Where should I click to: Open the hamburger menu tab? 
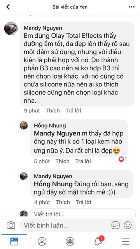point(126,242)
